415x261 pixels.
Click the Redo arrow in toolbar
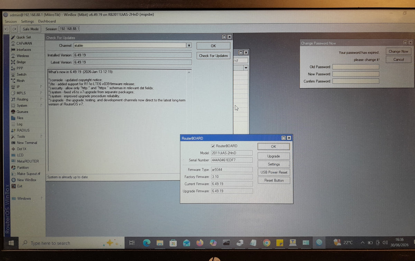point(14,29)
